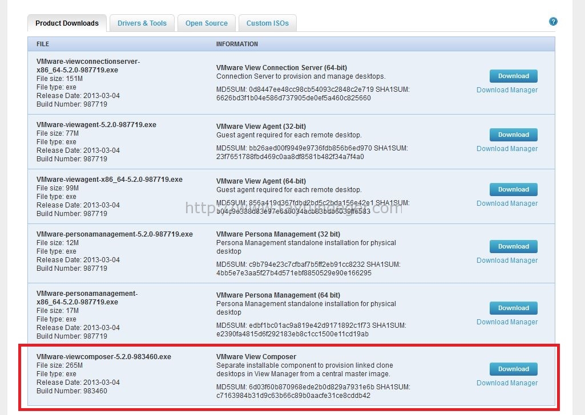585x415 pixels.
Task: Click the File size: 12M text
Action: 58,243
